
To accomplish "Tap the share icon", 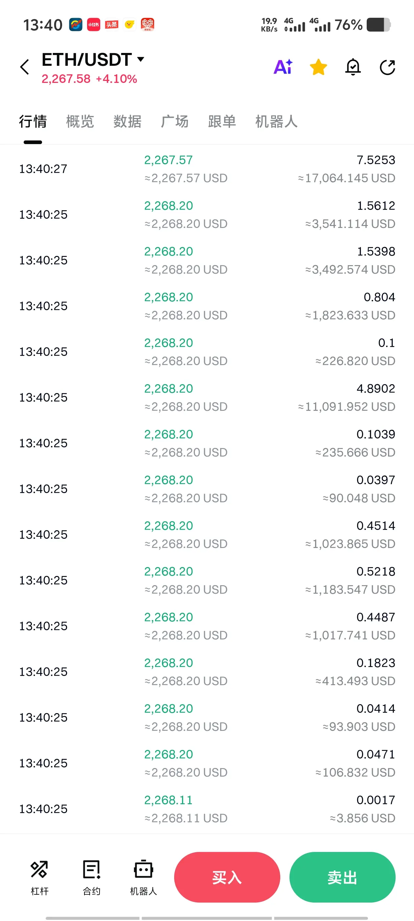I will 387,67.
